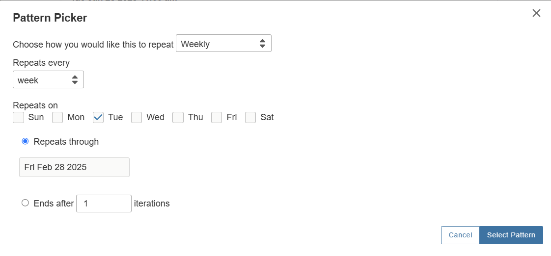This screenshot has height=256, width=551.
Task: Focus the iterations number field
Action: (x=104, y=204)
